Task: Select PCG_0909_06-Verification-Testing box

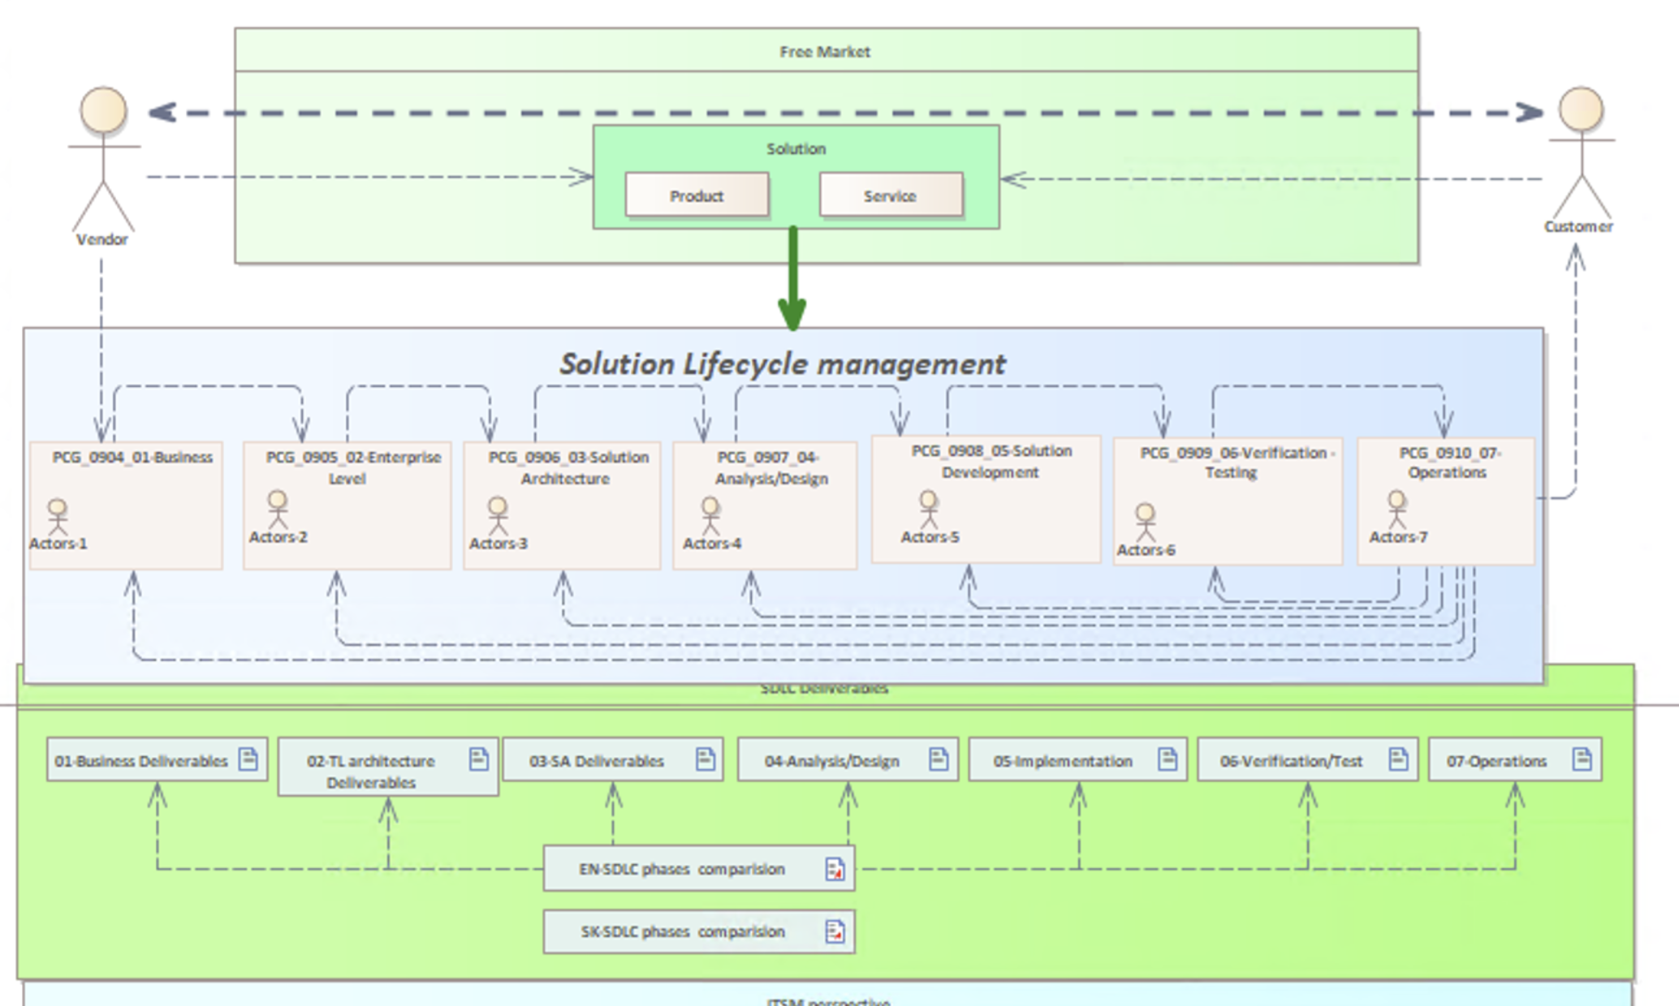Action: pos(1228,501)
